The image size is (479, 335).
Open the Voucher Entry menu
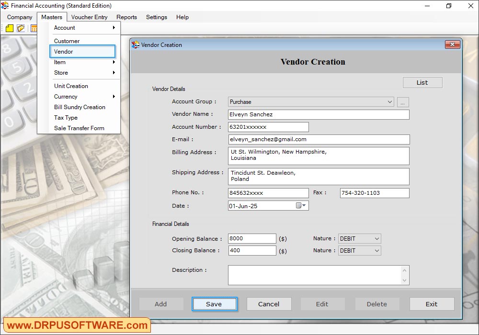[89, 17]
